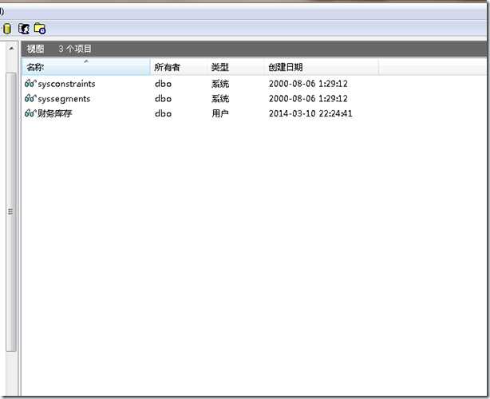This screenshot has height=399, width=490.
Task: Click date 2000-08-06 1:29:12 of syssegments
Action: pos(308,98)
